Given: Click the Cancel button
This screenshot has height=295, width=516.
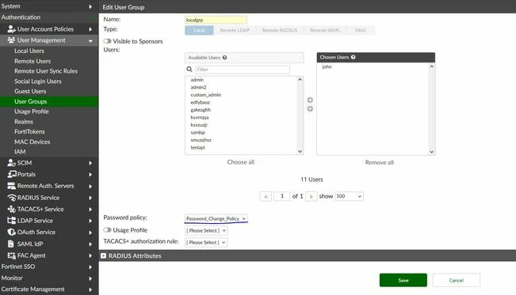Looking at the screenshot, I should click(x=456, y=280).
